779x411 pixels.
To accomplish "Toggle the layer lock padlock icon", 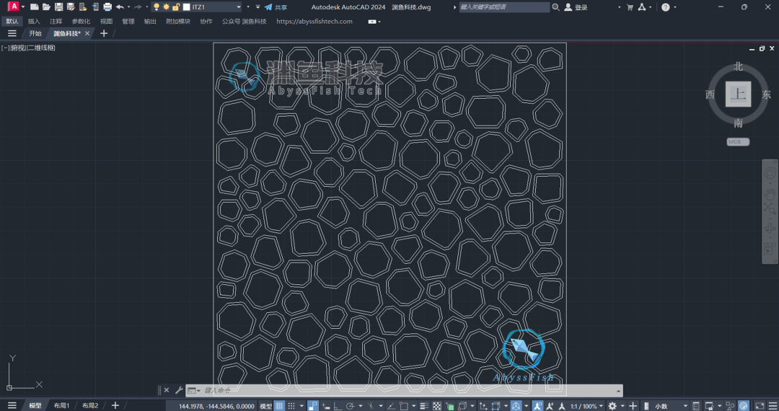I will tap(175, 7).
